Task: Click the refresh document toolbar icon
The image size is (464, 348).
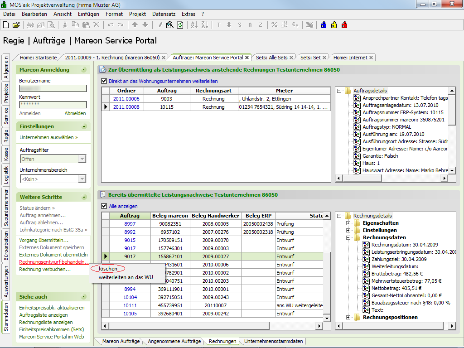Action: (x=180, y=25)
